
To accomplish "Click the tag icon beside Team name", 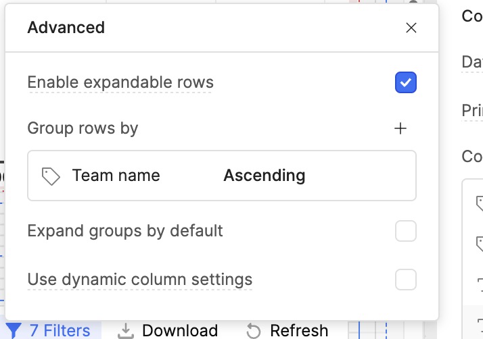I will tap(51, 176).
